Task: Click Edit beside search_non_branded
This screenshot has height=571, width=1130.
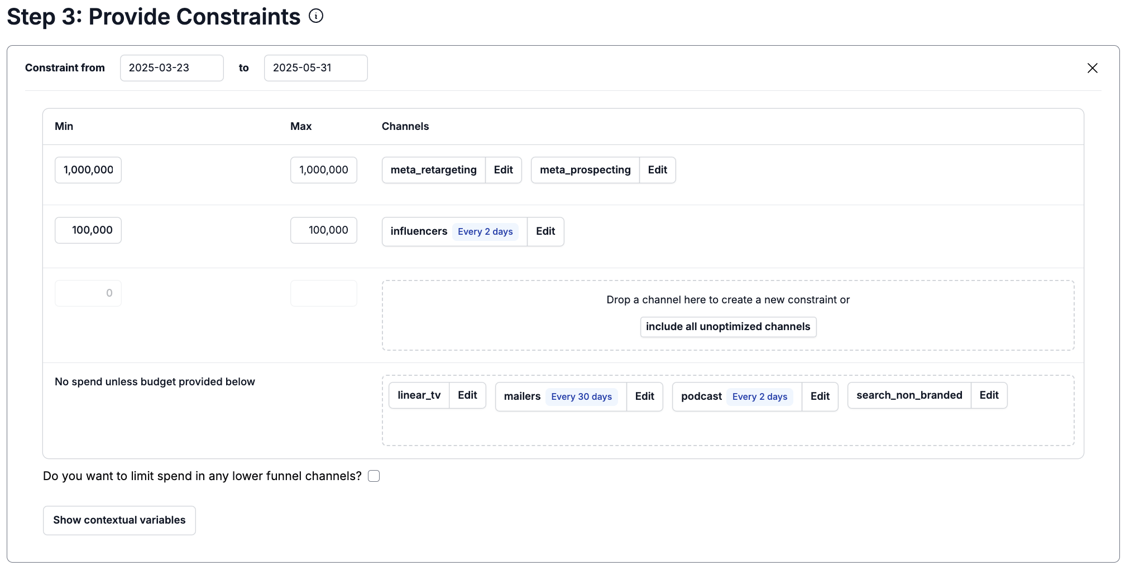Action: coord(989,395)
